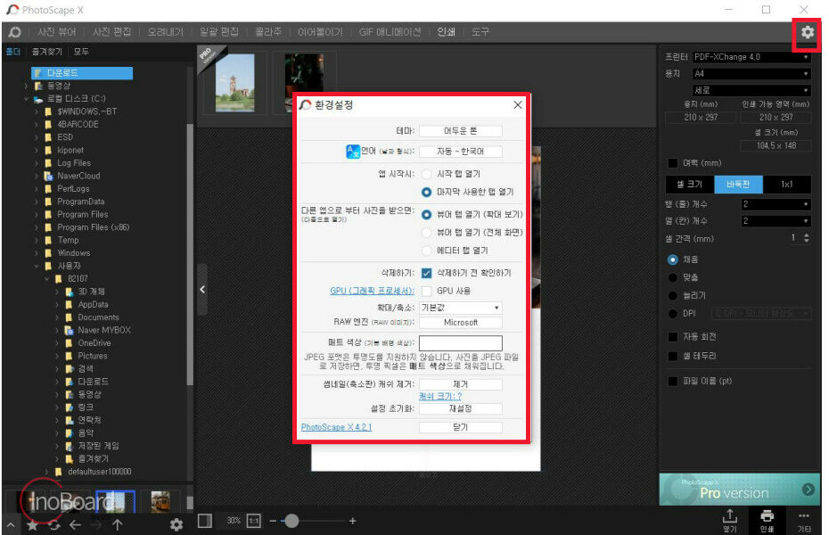829x535 pixels.
Task: Select the 셀 크기 layout tab
Action: (x=690, y=184)
